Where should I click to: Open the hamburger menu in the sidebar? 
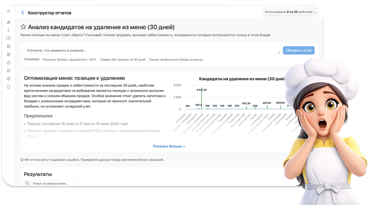(9, 11)
